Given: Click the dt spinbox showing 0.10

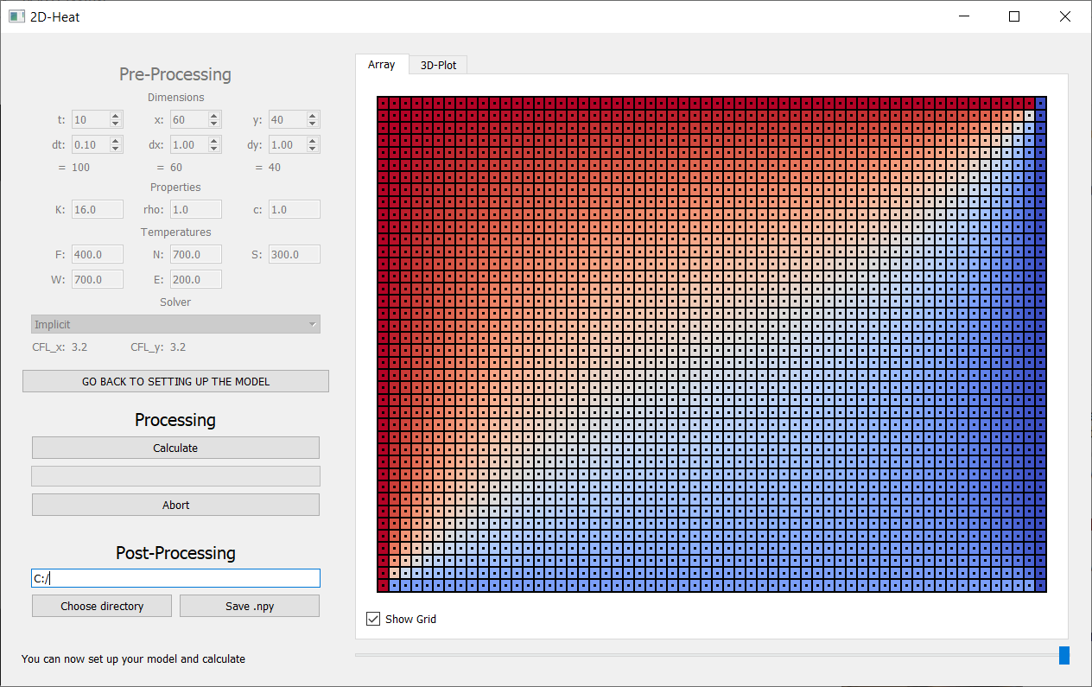Looking at the screenshot, I should click(97, 144).
